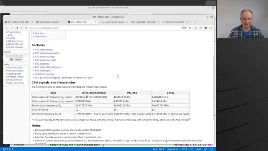Viewport: 268px width, 151px height.
Task: Go back with Firefox back arrow
Action: point(7,28)
